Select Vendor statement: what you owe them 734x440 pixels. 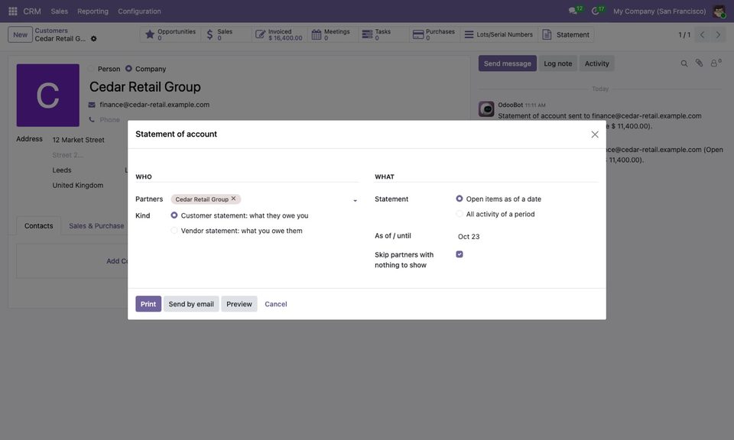174,231
